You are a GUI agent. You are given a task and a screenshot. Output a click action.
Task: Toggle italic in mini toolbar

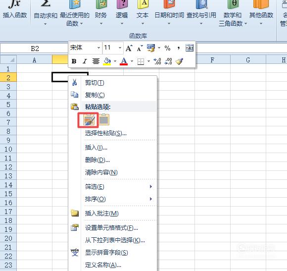pyautogui.click(x=85, y=61)
